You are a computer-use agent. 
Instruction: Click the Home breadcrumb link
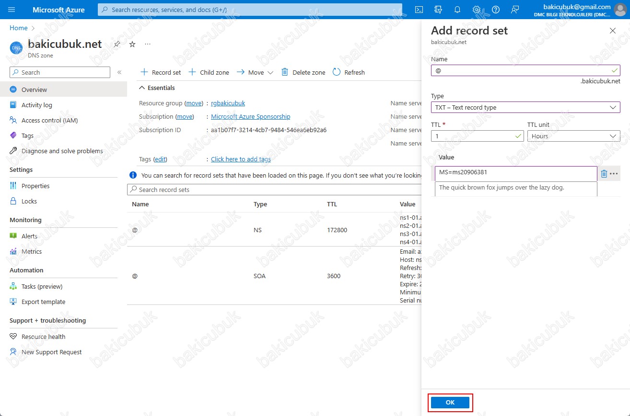19,28
